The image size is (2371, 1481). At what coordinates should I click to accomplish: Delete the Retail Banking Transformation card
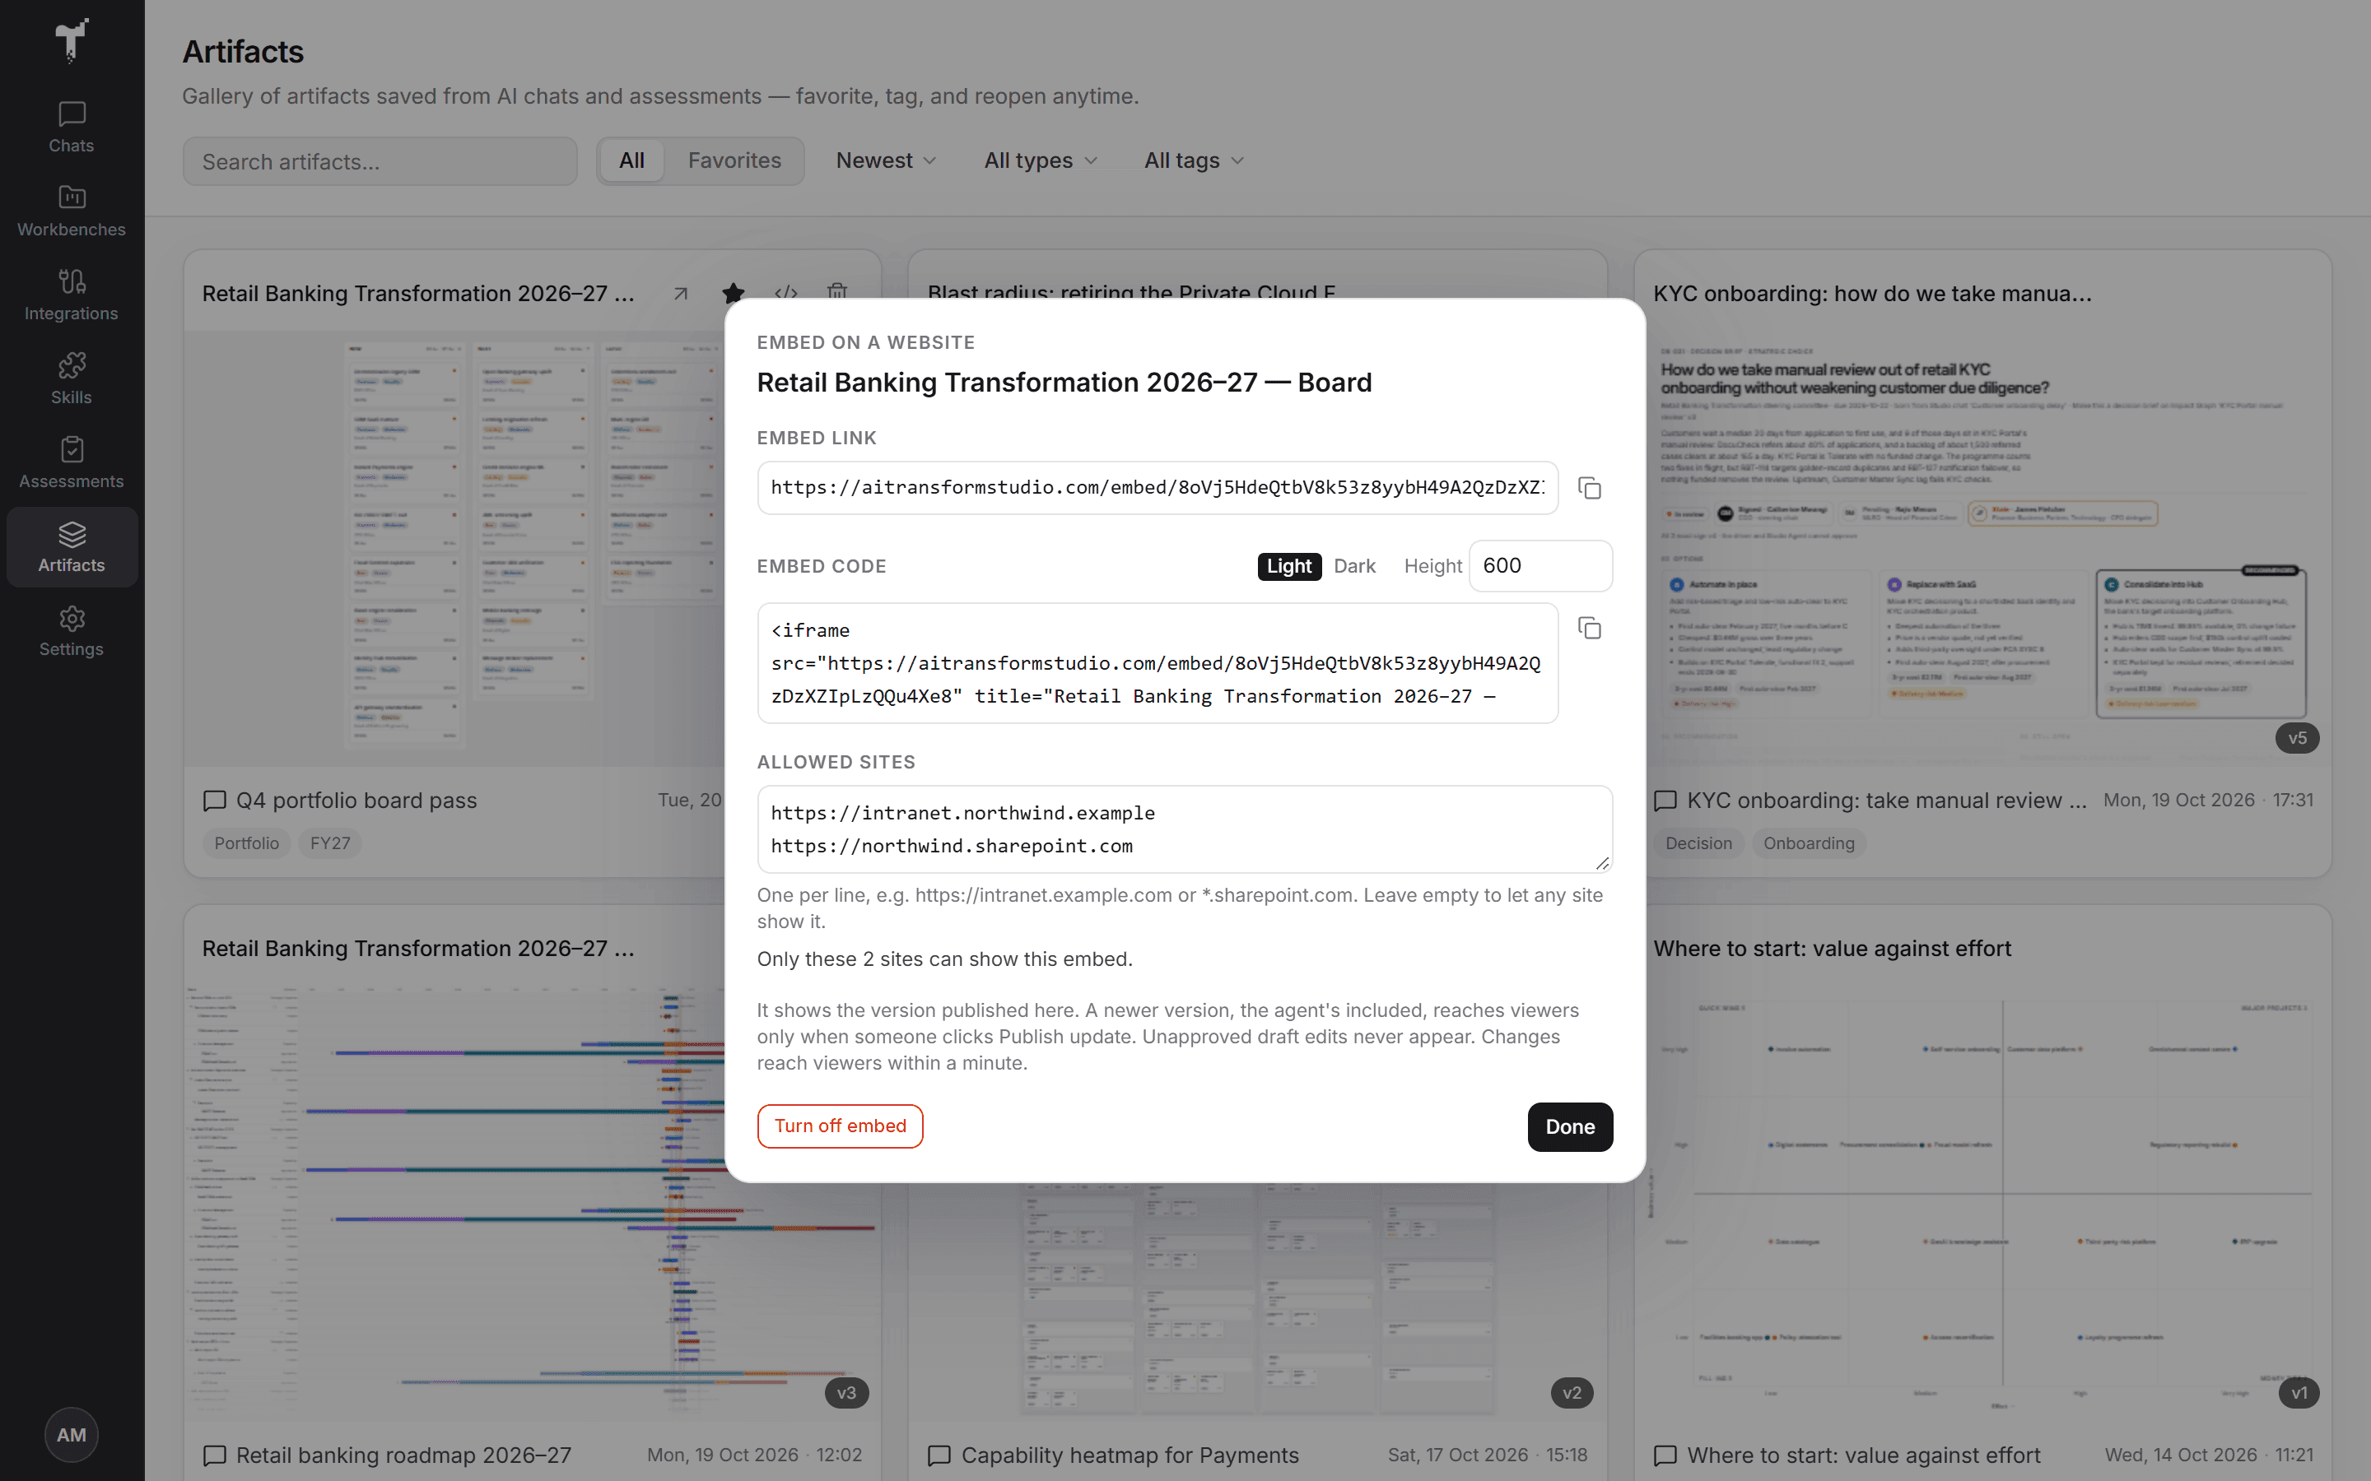coord(836,291)
